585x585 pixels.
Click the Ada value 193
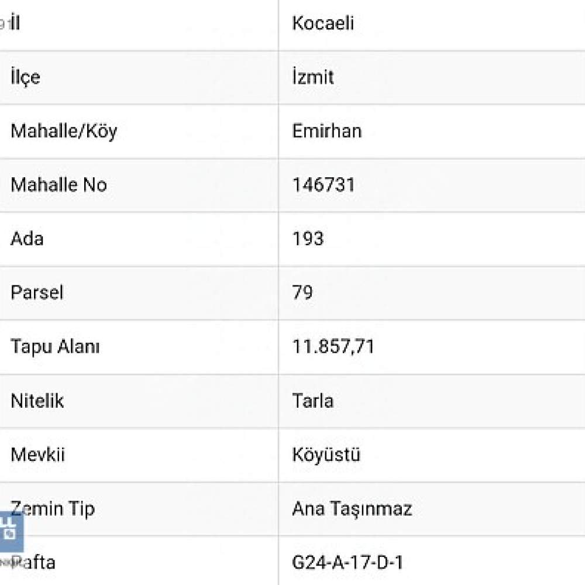[x=308, y=239]
